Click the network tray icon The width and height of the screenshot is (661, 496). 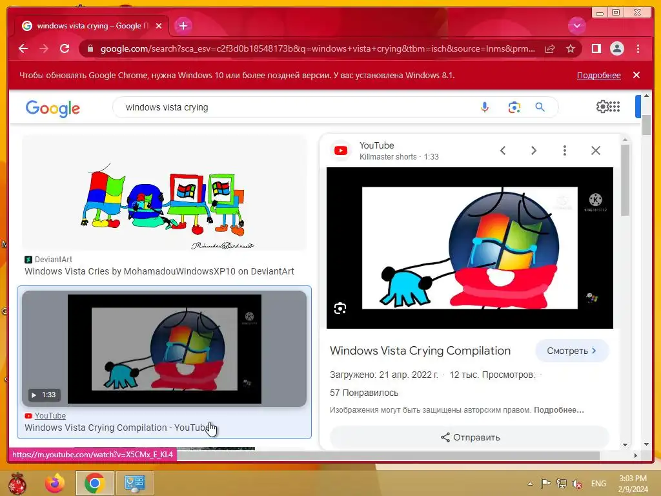pos(561,483)
